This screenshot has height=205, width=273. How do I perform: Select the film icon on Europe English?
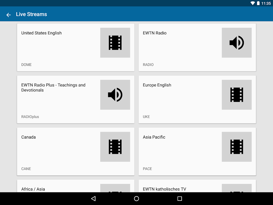[237, 95]
